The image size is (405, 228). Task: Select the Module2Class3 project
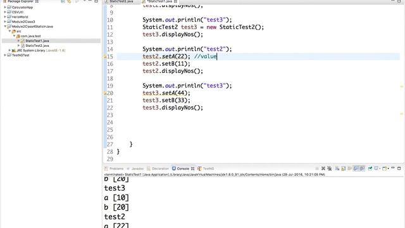tap(23, 22)
